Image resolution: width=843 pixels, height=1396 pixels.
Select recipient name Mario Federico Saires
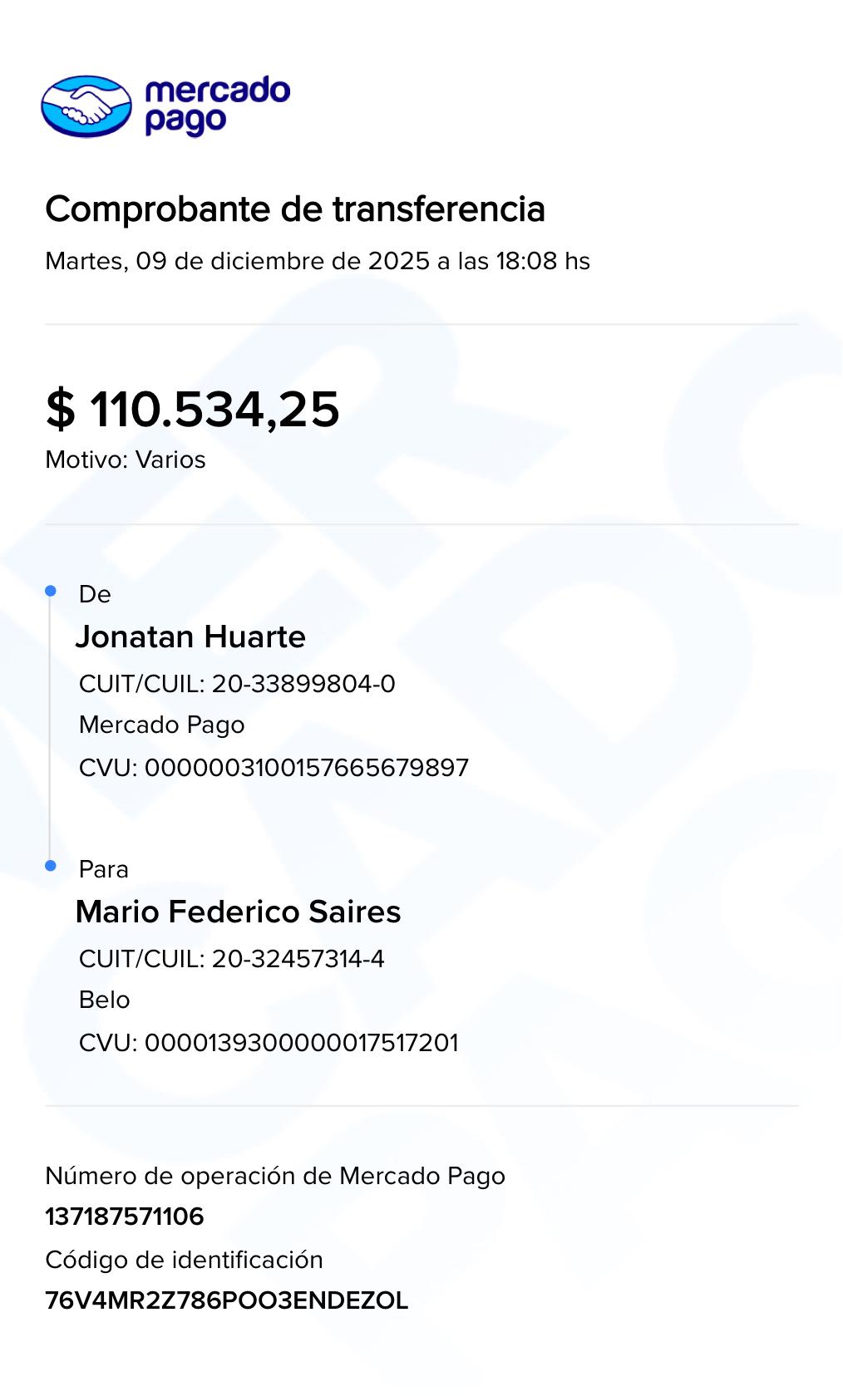(x=238, y=912)
